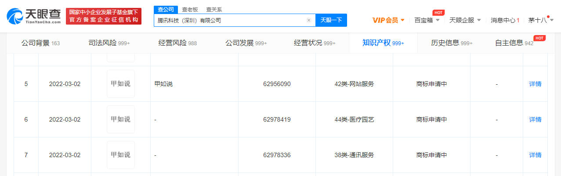
Task: Open the 公司背景 tab
Action: [x=40, y=43]
